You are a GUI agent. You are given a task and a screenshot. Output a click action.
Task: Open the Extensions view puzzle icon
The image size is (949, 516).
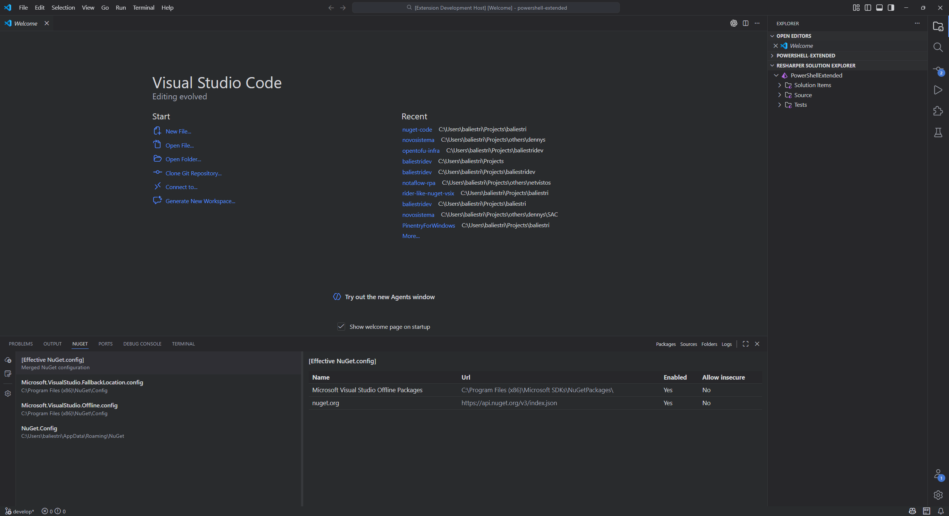point(938,111)
